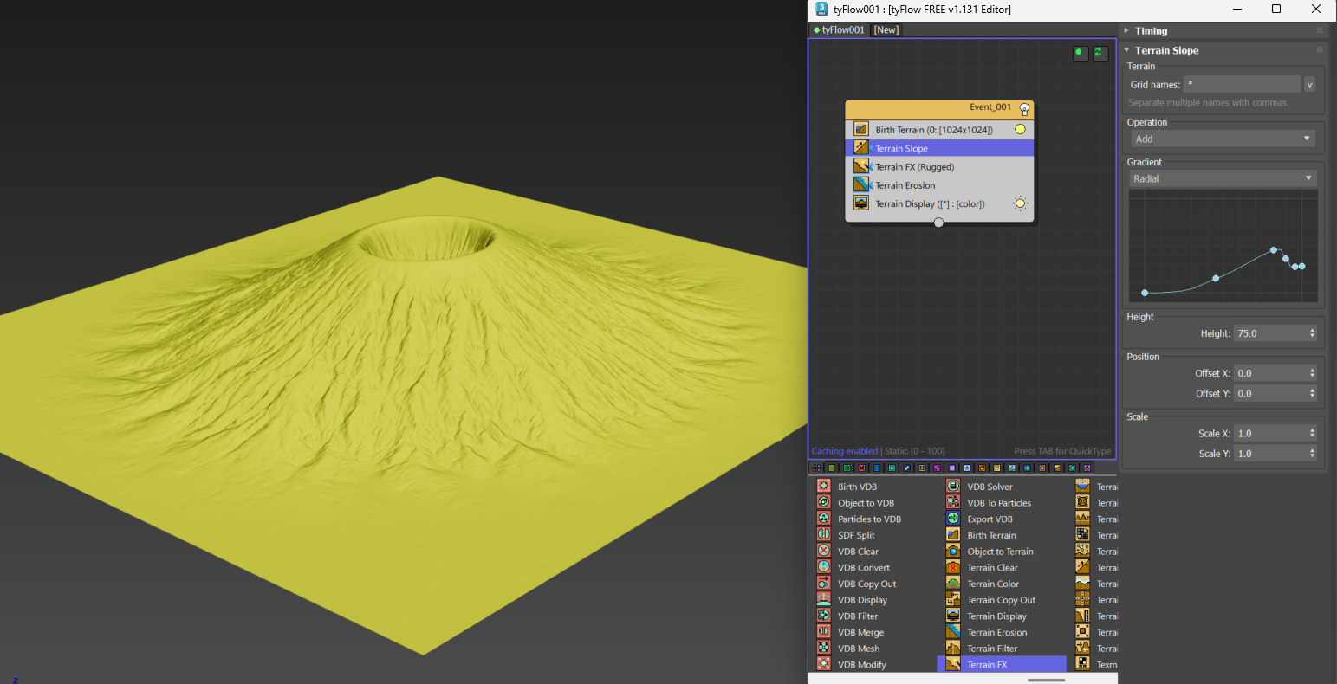Viewport: 1337px width, 684px height.
Task: Click the peak point on the gradient curve
Action: (1274, 250)
